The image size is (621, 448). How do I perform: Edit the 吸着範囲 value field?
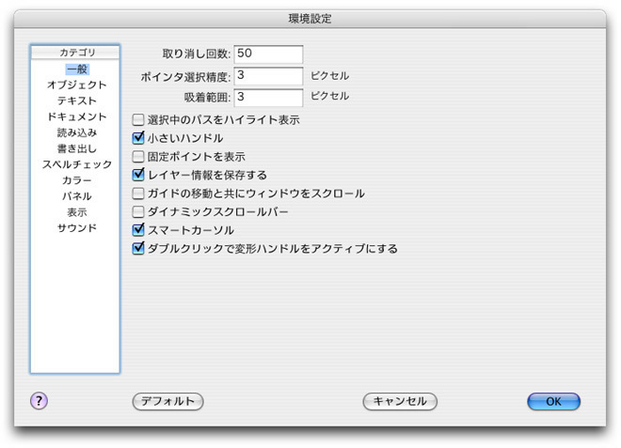pyautogui.click(x=268, y=98)
